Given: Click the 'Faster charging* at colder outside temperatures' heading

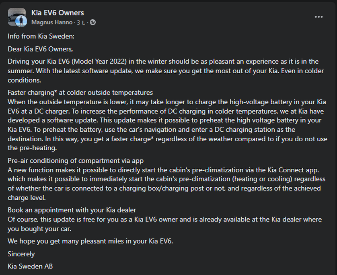Looking at the screenshot, I should [x=80, y=93].
